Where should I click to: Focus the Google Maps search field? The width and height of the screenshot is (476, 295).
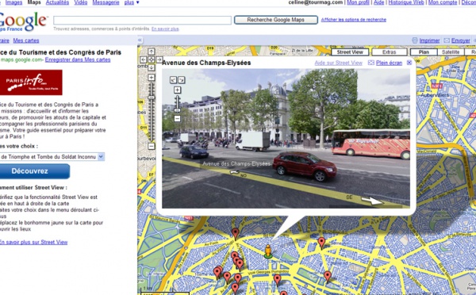pos(142,21)
